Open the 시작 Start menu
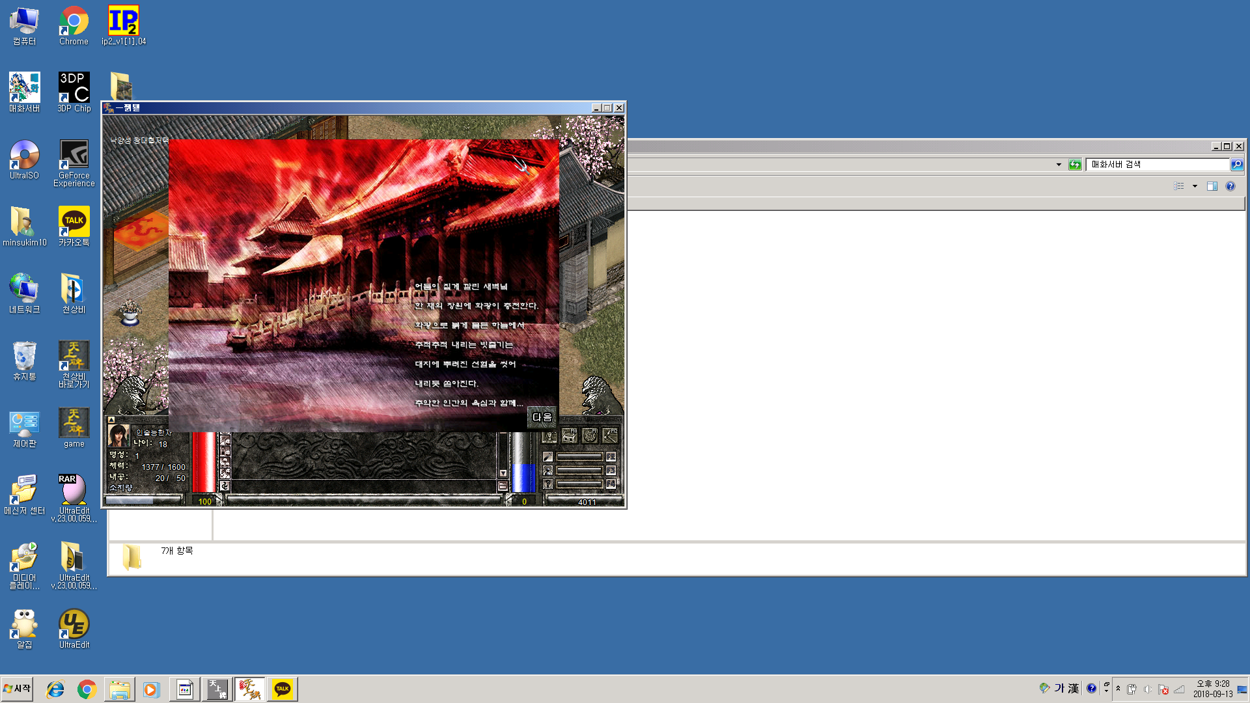 [18, 689]
